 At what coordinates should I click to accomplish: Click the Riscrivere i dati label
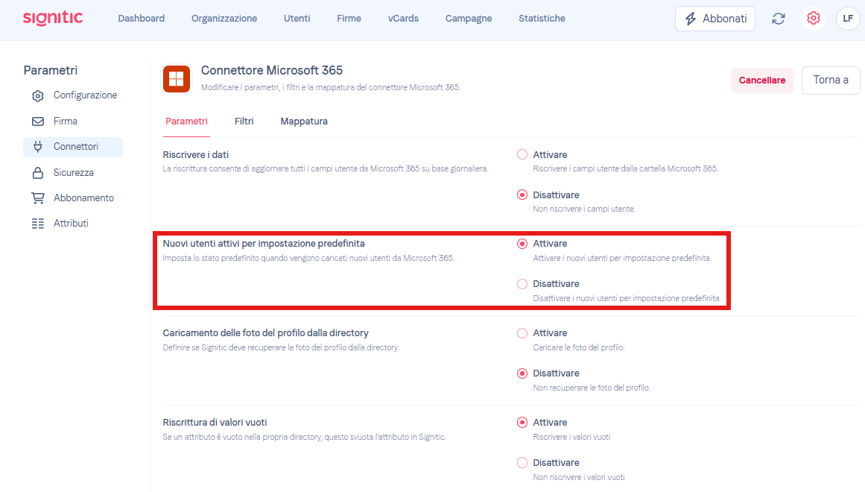point(196,154)
